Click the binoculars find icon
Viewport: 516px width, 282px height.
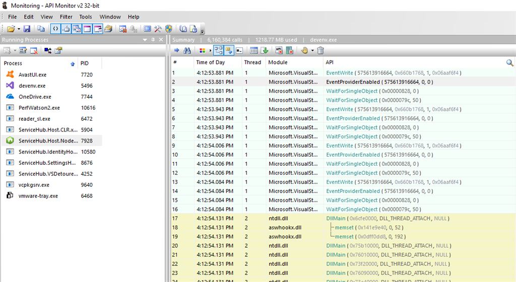[x=187, y=51]
